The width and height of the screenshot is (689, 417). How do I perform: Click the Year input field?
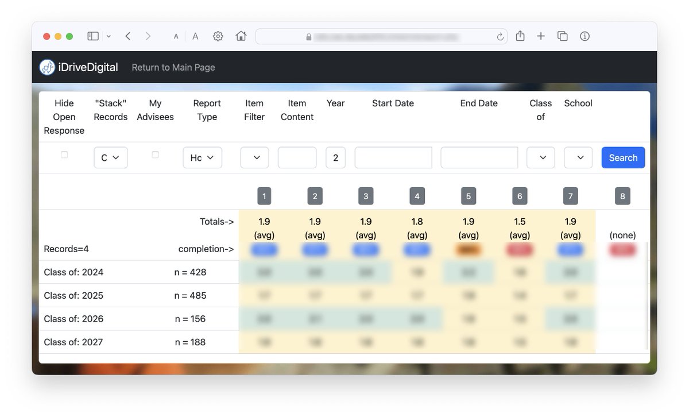[336, 157]
